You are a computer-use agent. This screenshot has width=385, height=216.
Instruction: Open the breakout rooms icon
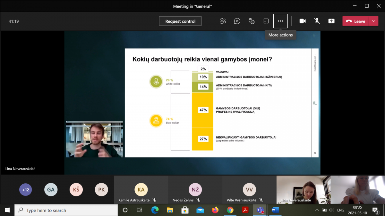point(266,21)
